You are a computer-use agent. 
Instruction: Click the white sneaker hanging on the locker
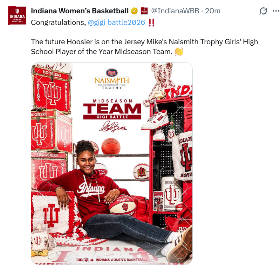click(x=155, y=120)
